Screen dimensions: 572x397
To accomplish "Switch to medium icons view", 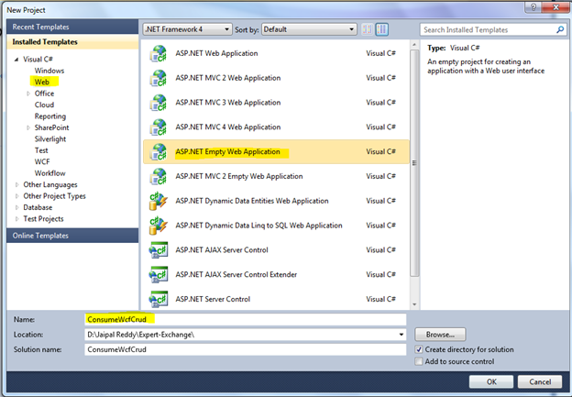I will [382, 29].
